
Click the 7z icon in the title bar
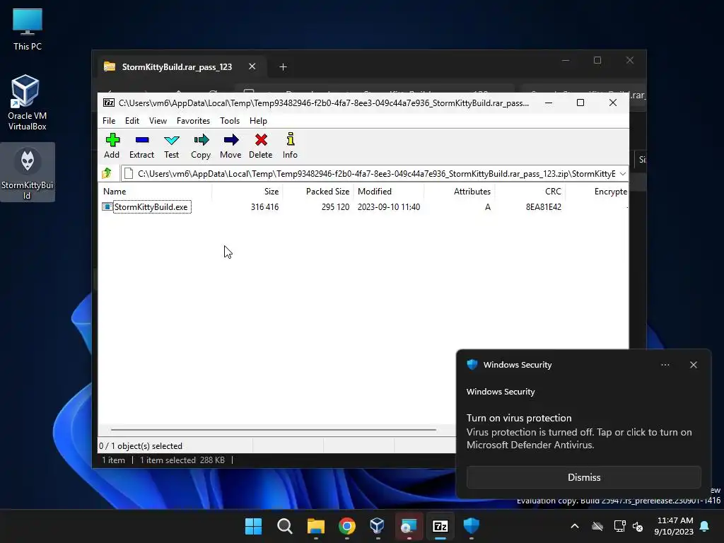(x=108, y=103)
